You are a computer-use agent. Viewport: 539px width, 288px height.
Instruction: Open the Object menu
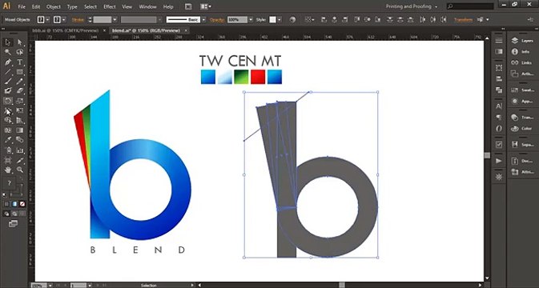[x=54, y=6]
